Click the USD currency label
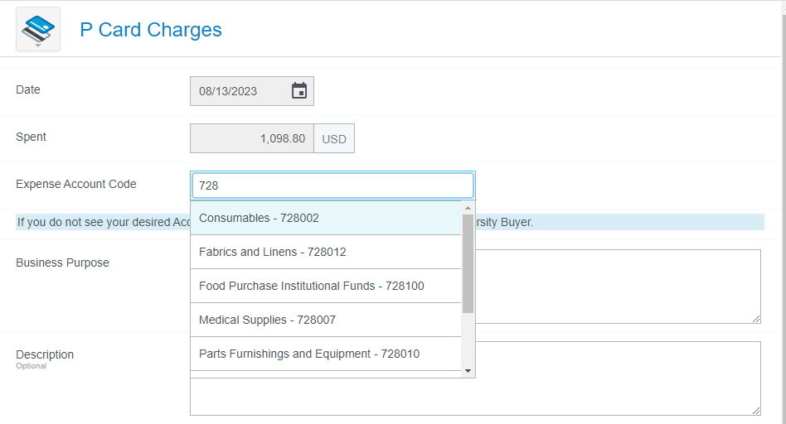 pyautogui.click(x=334, y=139)
